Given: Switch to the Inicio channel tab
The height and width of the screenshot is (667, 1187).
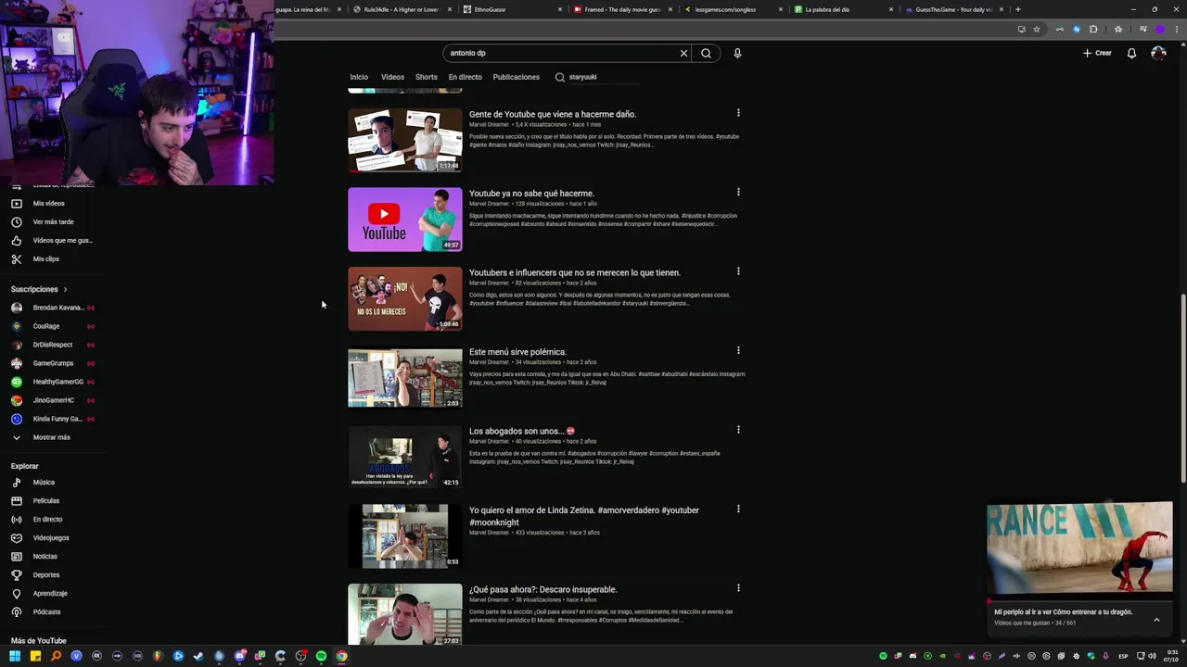Looking at the screenshot, I should (359, 77).
